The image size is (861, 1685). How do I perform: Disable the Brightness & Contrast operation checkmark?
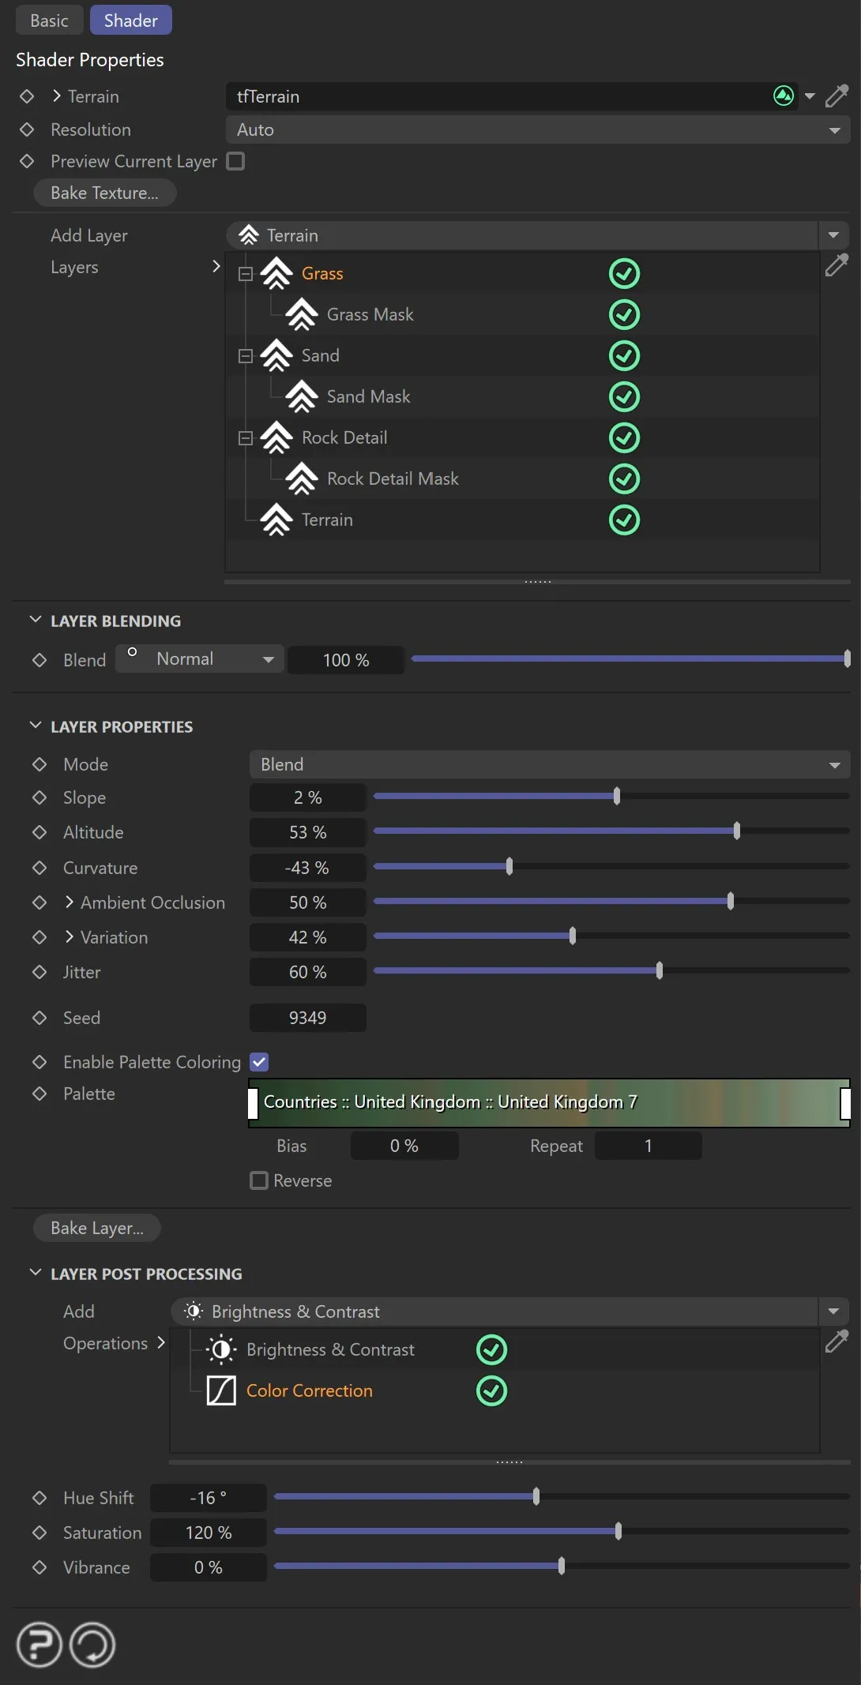point(491,1349)
